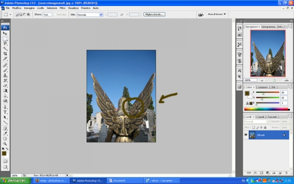
Task: Open the Immagine menu
Action: pos(29,8)
